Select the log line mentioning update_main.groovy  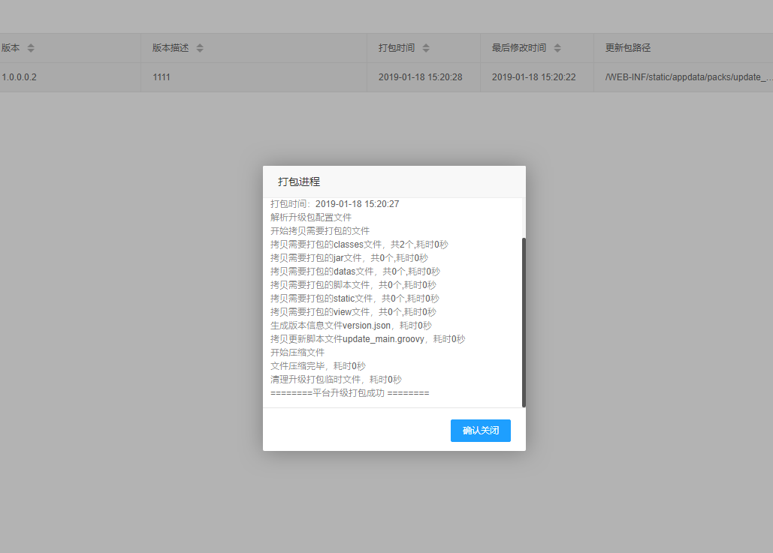click(x=367, y=339)
